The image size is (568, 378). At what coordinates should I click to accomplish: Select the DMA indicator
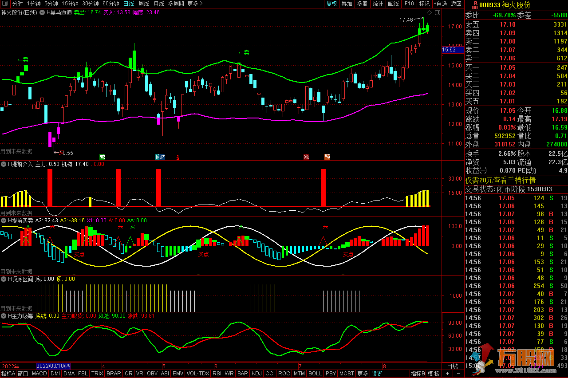[x=69, y=374]
